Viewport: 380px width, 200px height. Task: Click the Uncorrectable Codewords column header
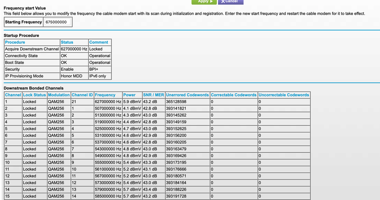tap(284, 95)
